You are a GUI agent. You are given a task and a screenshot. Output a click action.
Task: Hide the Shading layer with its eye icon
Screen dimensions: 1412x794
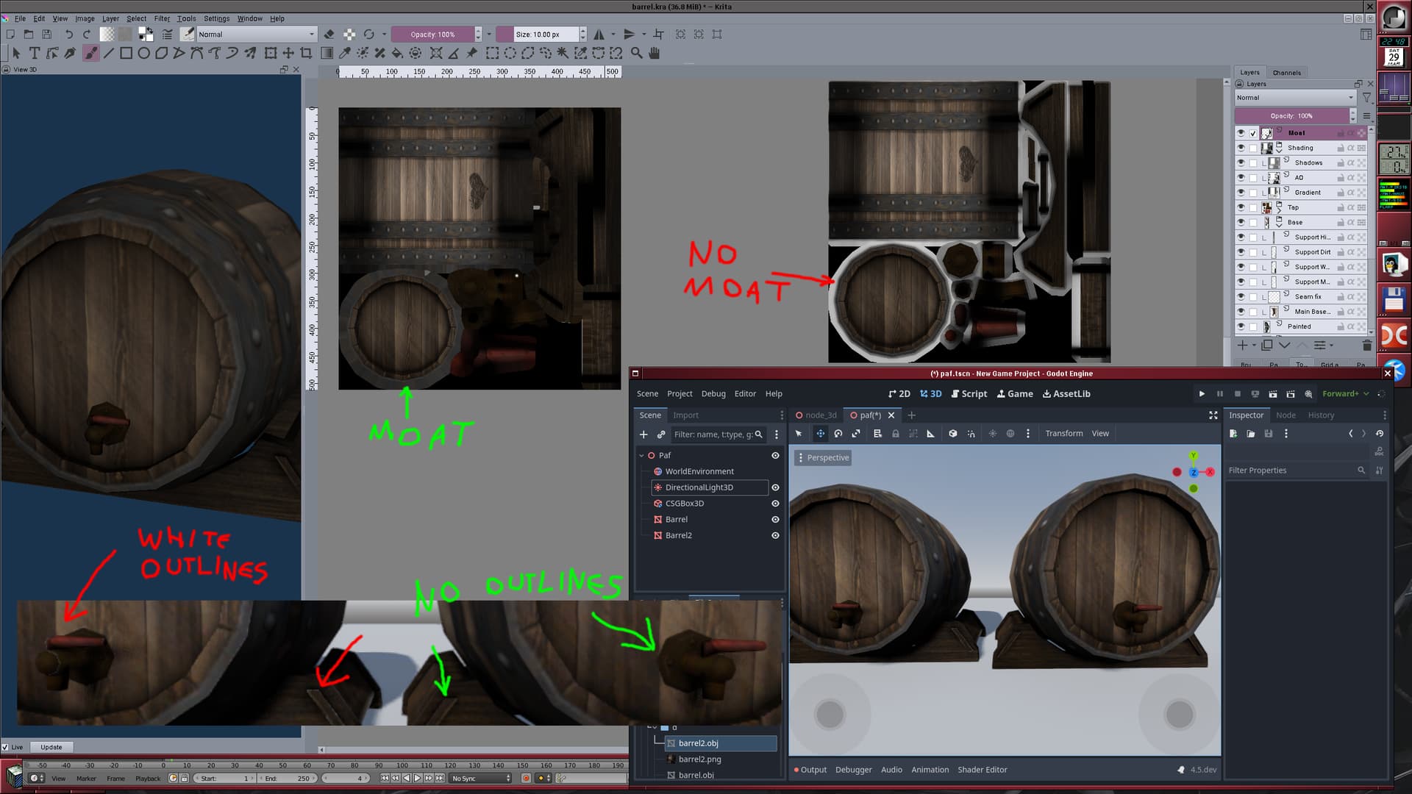tap(1240, 148)
